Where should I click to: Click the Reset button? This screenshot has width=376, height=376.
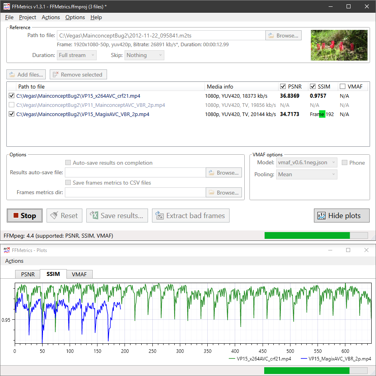click(64, 215)
